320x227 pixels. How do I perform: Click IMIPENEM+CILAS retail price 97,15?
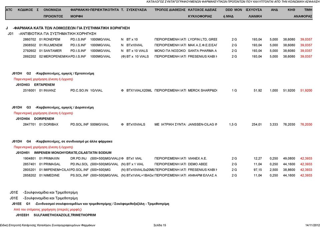[258, 170]
